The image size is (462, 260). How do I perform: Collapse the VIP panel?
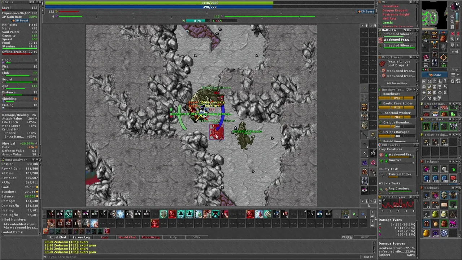point(414,2)
